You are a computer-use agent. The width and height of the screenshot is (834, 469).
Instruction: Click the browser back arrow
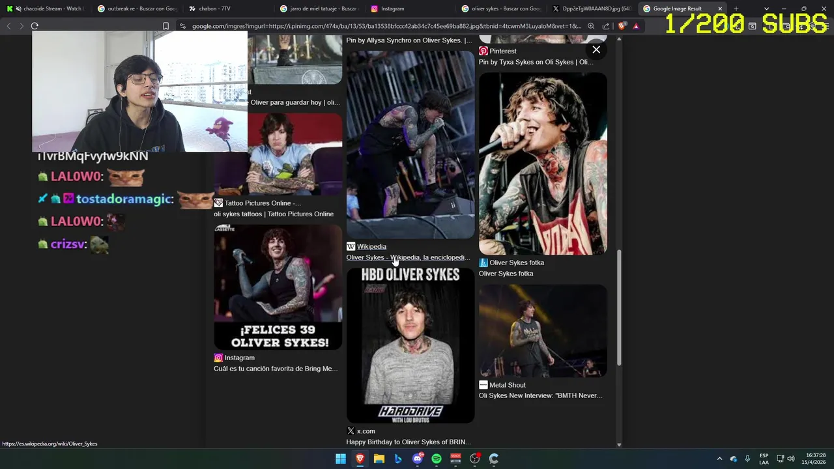pos(8,26)
